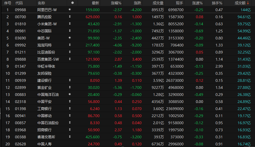Select the stock name 中国石油股份
Viewport: 255px width, 147px height.
tap(48, 123)
